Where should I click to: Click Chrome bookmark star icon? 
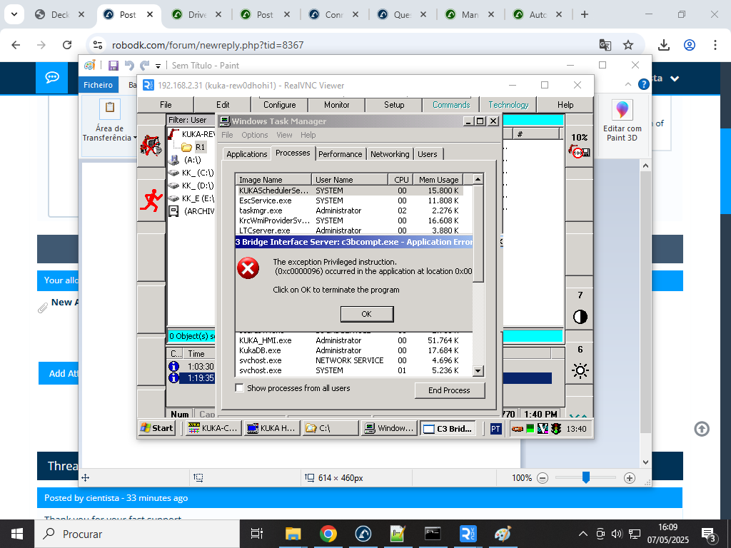[628, 45]
